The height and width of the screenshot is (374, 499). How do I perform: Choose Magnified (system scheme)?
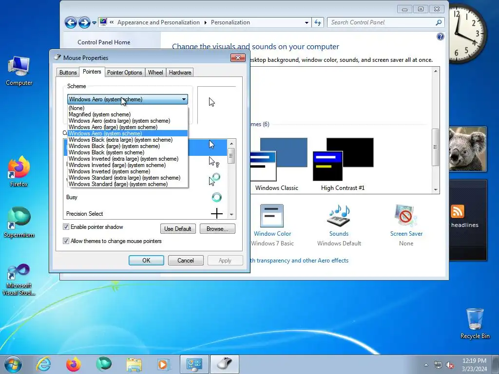click(x=128, y=114)
